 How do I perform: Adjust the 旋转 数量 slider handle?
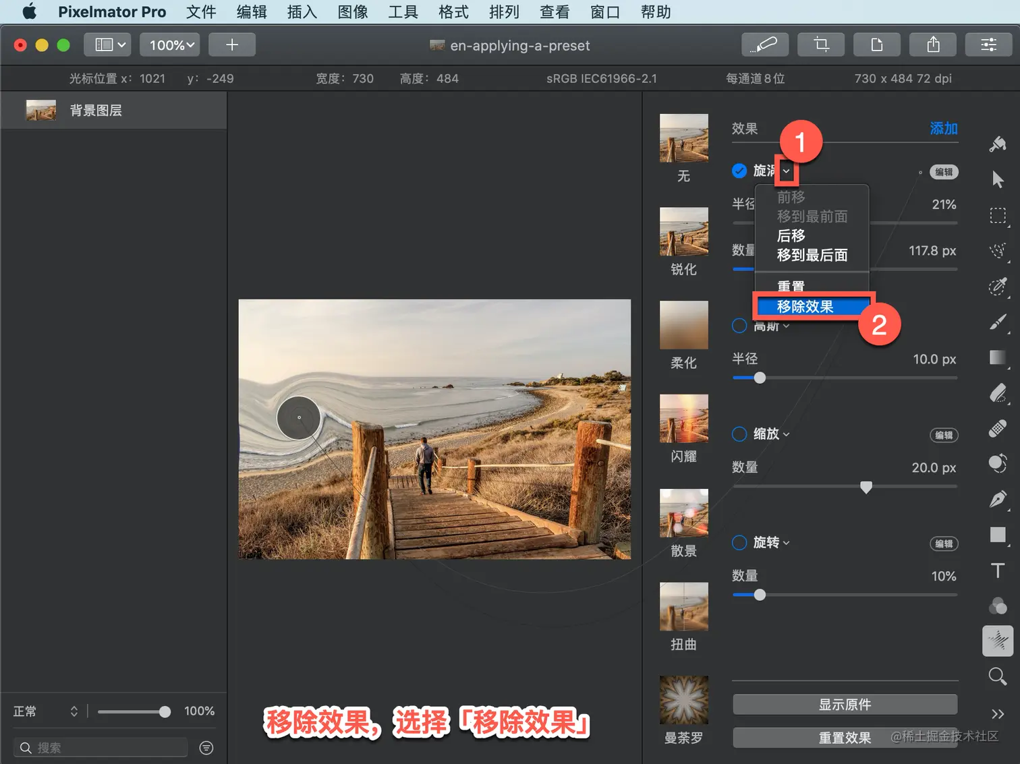[760, 595]
